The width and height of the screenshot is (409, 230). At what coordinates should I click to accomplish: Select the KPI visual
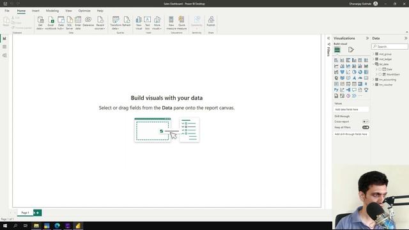[343, 84]
